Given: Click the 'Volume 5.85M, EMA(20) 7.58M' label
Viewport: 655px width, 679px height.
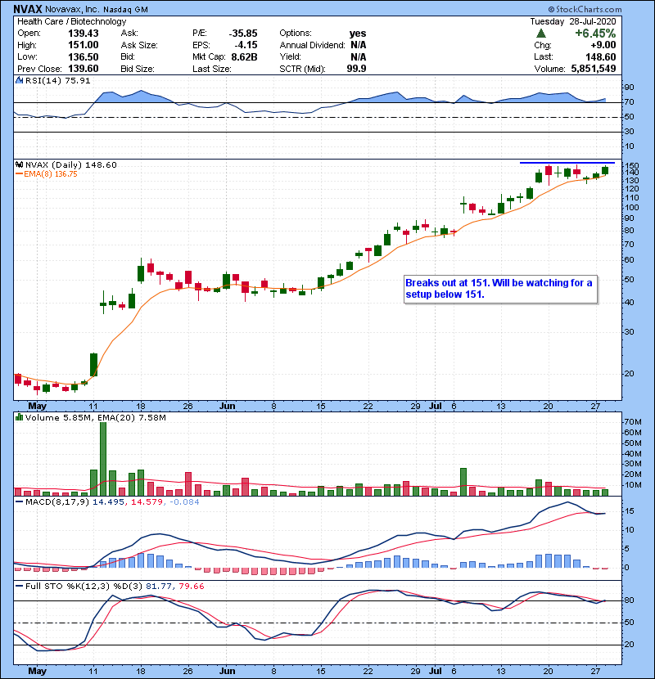Looking at the screenshot, I should coord(95,417).
